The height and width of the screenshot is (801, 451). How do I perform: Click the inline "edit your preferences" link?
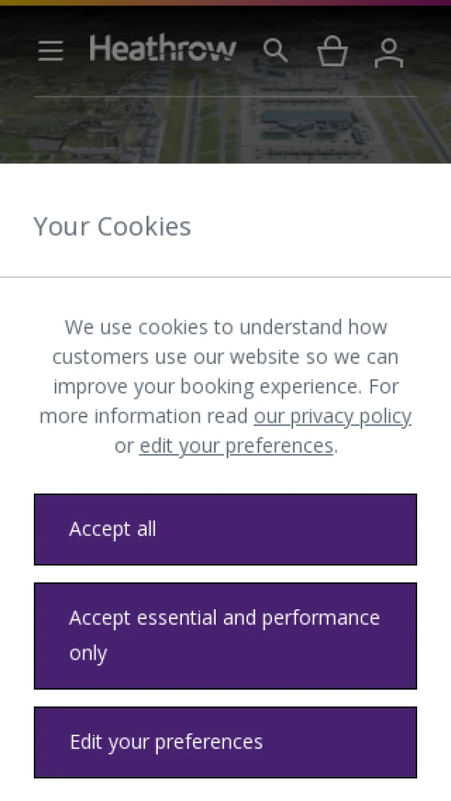[x=236, y=446]
